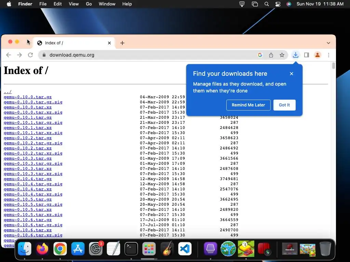Open the Trash in the Dock

pos(325,249)
